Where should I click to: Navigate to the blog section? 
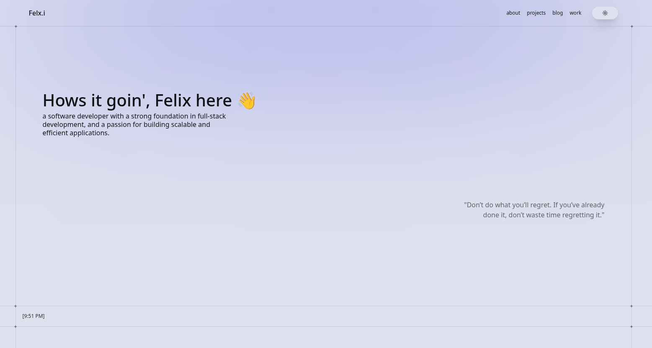coord(557,13)
